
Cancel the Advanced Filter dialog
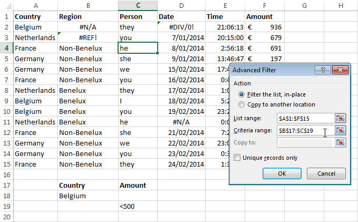(x=326, y=173)
